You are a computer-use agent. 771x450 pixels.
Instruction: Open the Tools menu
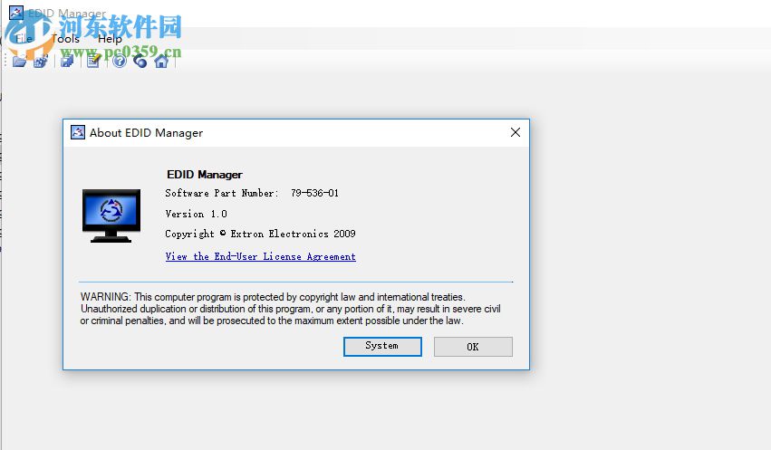coord(65,38)
